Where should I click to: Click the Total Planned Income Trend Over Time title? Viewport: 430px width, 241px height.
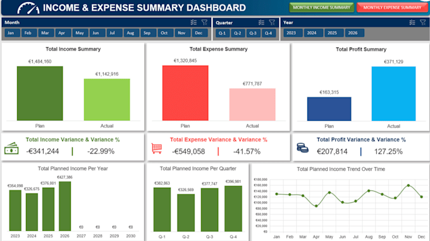(x=341, y=169)
